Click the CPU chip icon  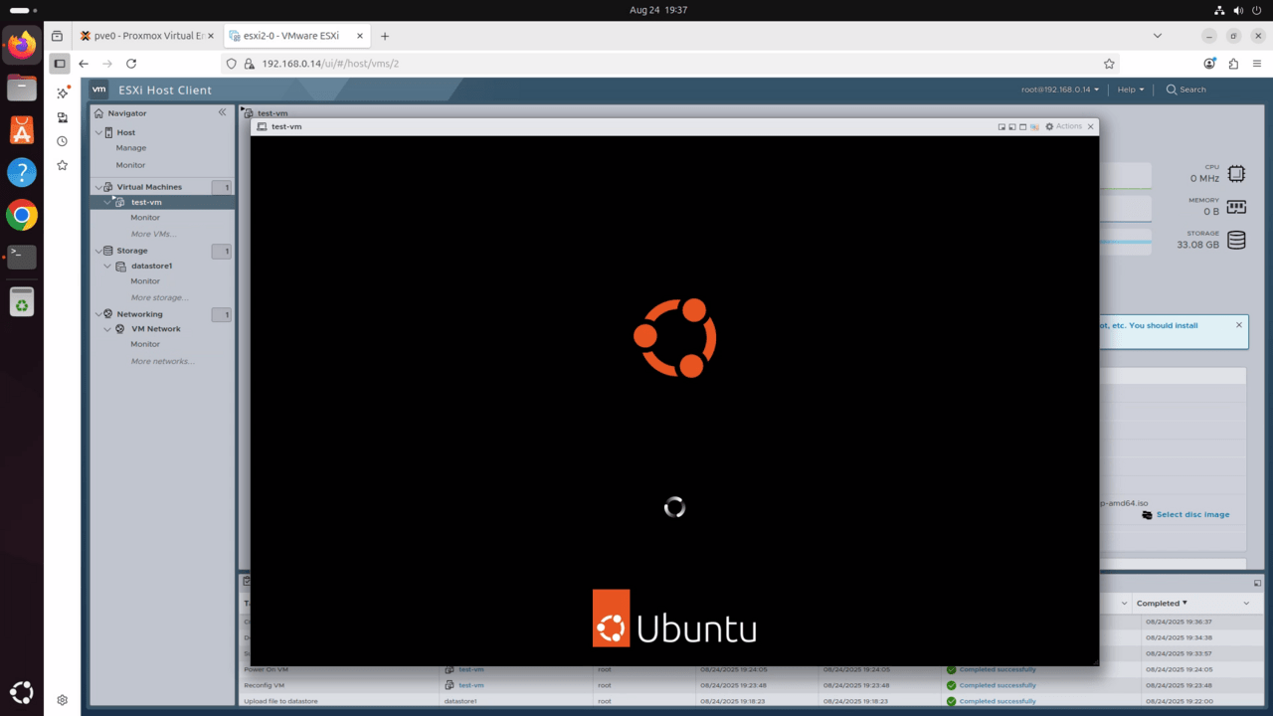(x=1236, y=174)
